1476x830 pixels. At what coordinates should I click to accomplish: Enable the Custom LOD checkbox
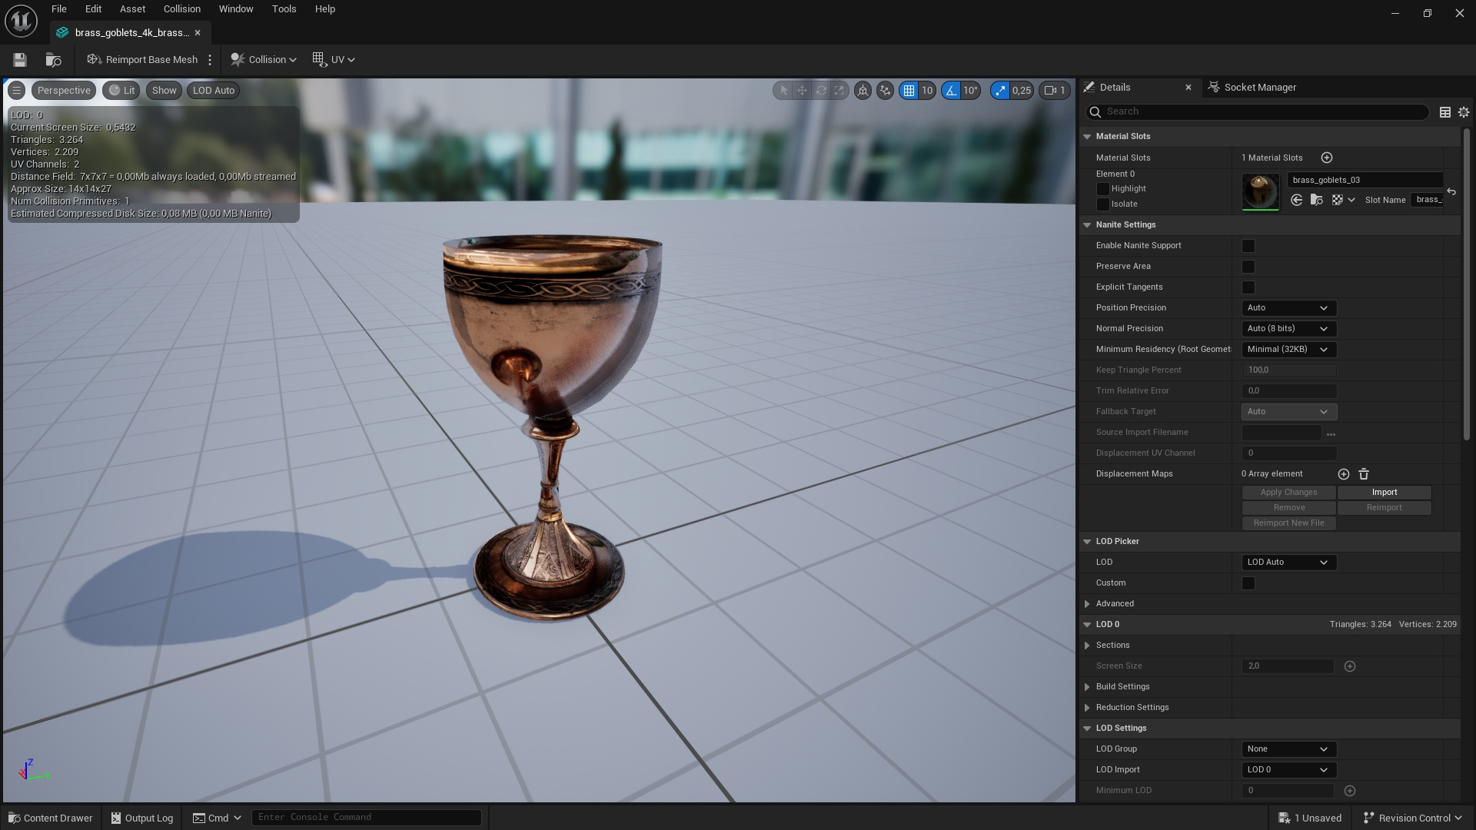1248,583
